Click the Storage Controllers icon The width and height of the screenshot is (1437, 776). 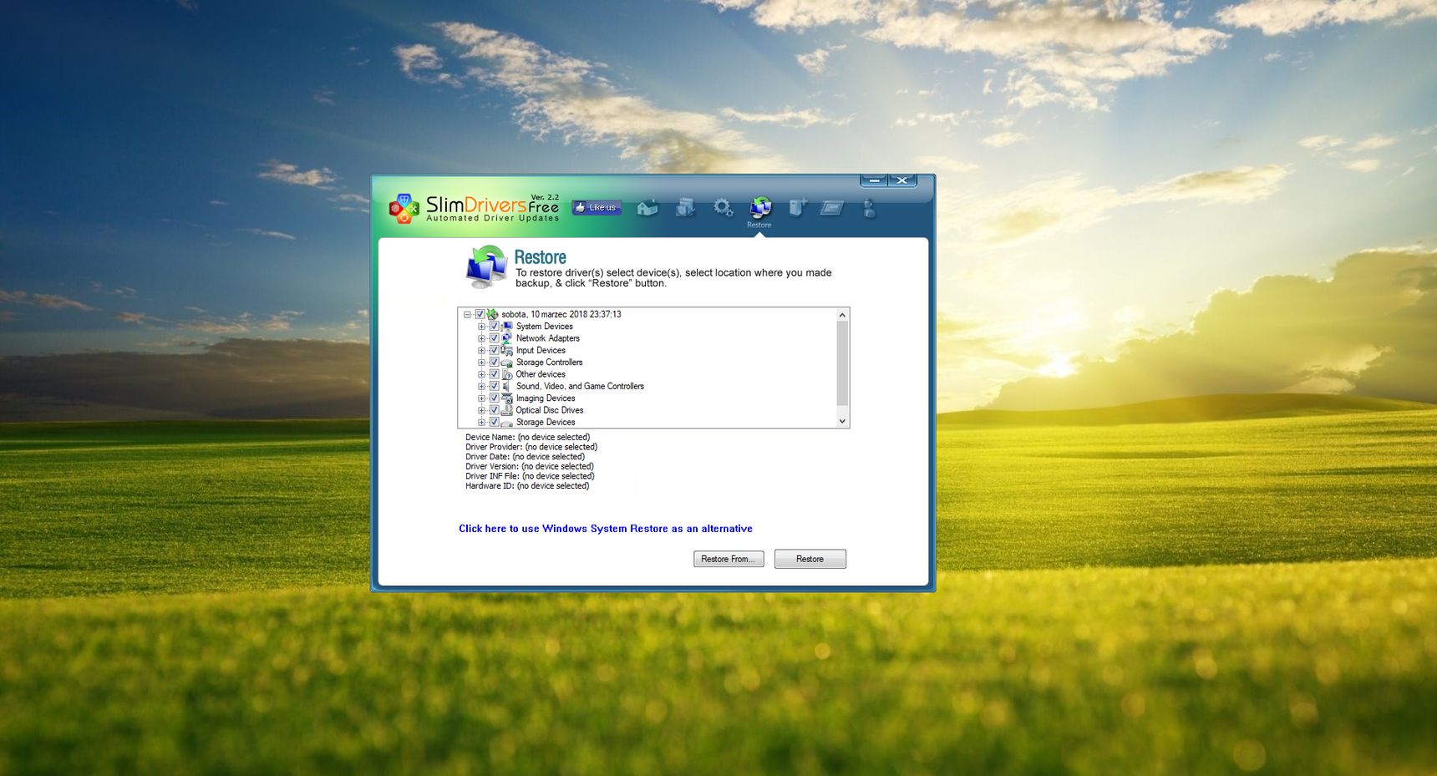[507, 363]
